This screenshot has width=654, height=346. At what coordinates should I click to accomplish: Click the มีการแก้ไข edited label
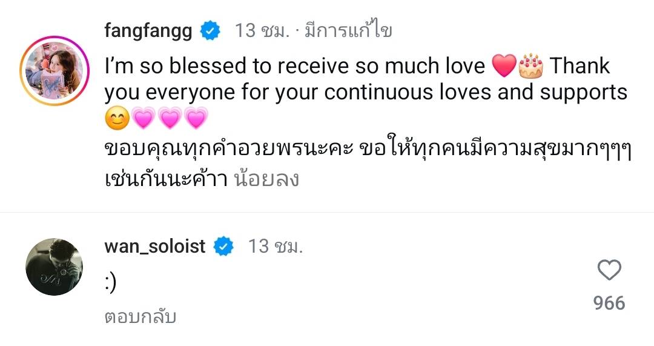click(x=348, y=30)
